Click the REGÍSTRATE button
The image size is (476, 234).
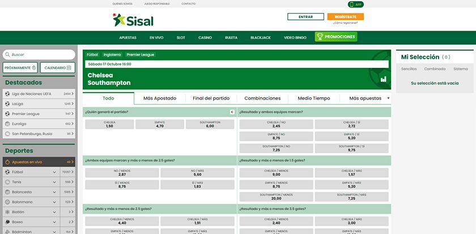coord(346,17)
